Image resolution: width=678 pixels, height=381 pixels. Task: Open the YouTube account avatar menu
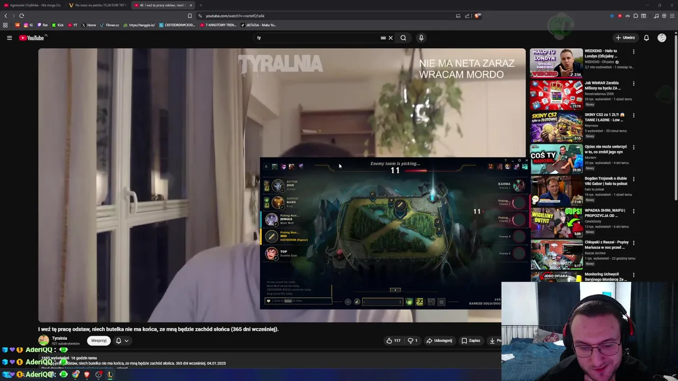(x=662, y=38)
